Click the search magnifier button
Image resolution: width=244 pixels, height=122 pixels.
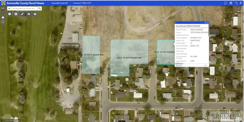(x=39, y=9)
